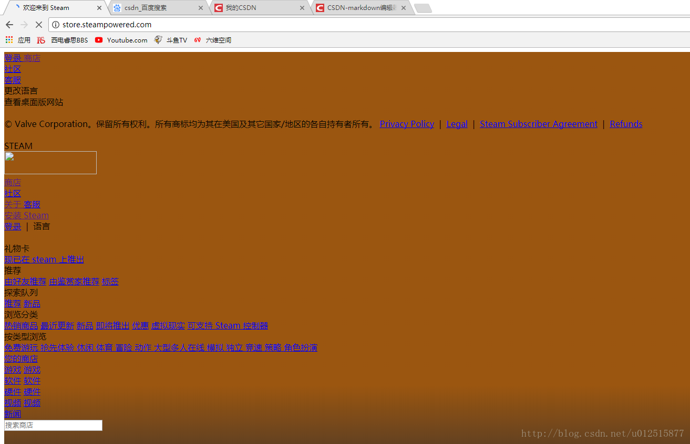Screen dimensions: 690x444
Task: Browse the 休闲 genre link
Action: click(85, 347)
